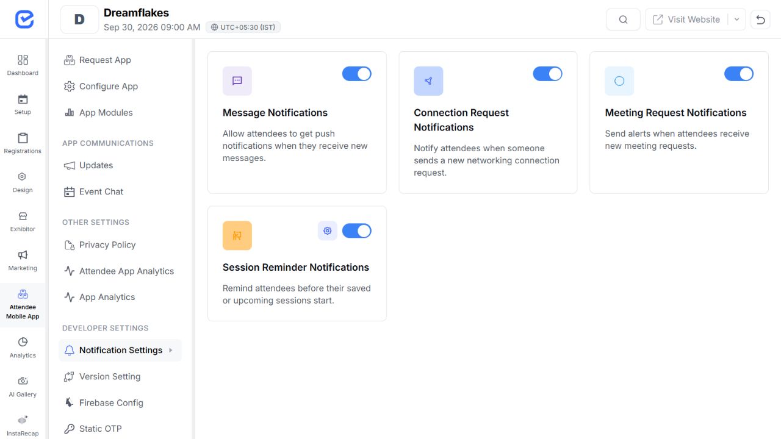Expand the Notification Settings submenu arrow
This screenshot has width=781, height=439.
coord(171,350)
